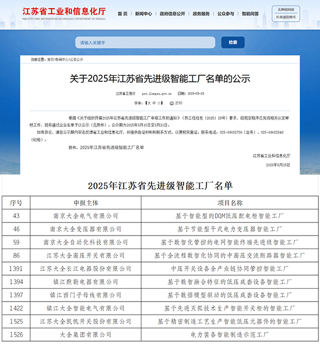Go to 新闻中心 in the breadcrumb
This screenshot has height=346, width=320.
(x=62, y=60)
